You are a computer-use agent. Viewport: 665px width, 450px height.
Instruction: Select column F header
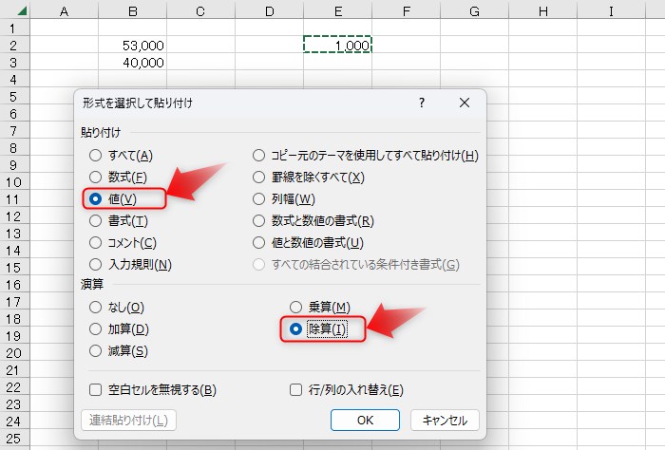[407, 10]
